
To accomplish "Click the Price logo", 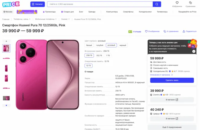I will 11,4.
